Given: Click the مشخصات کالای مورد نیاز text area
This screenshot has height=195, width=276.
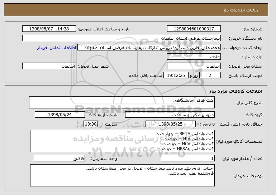Looking at the screenshot, I should (x=122, y=141).
